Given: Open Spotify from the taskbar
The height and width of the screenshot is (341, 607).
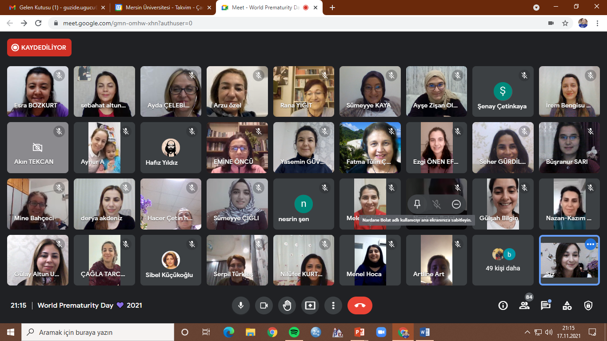Looking at the screenshot, I should [294, 332].
